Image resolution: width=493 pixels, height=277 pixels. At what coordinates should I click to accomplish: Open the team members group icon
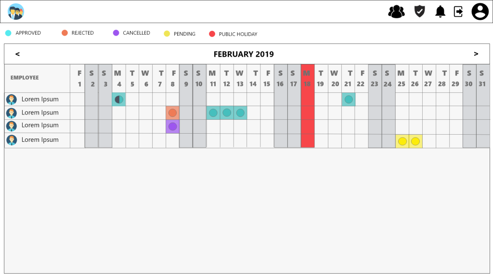coord(397,12)
